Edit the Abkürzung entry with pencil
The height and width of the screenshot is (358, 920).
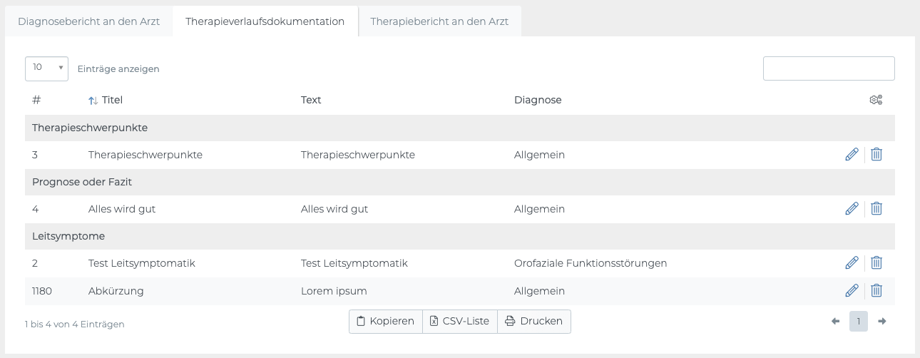(x=852, y=291)
